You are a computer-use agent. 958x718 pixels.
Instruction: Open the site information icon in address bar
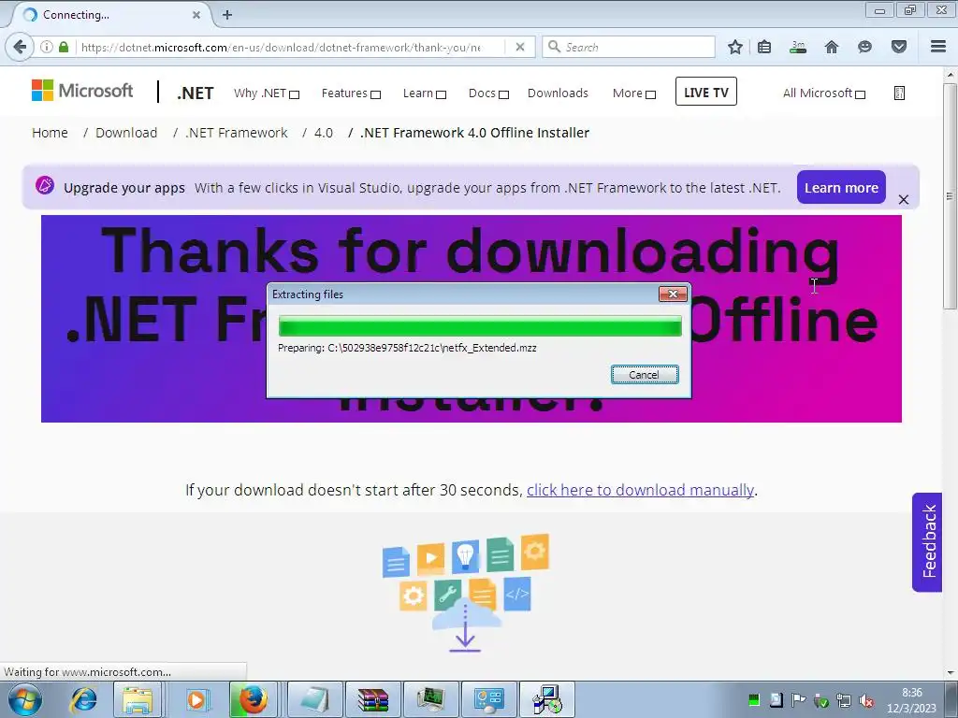point(47,47)
